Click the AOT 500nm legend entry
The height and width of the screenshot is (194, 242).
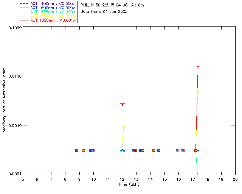click(x=48, y=8)
